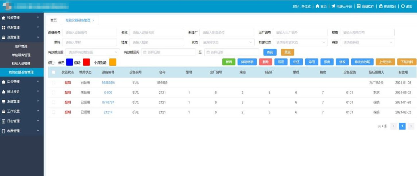Open device link 8778787
417x176 pixels.
point(108,102)
